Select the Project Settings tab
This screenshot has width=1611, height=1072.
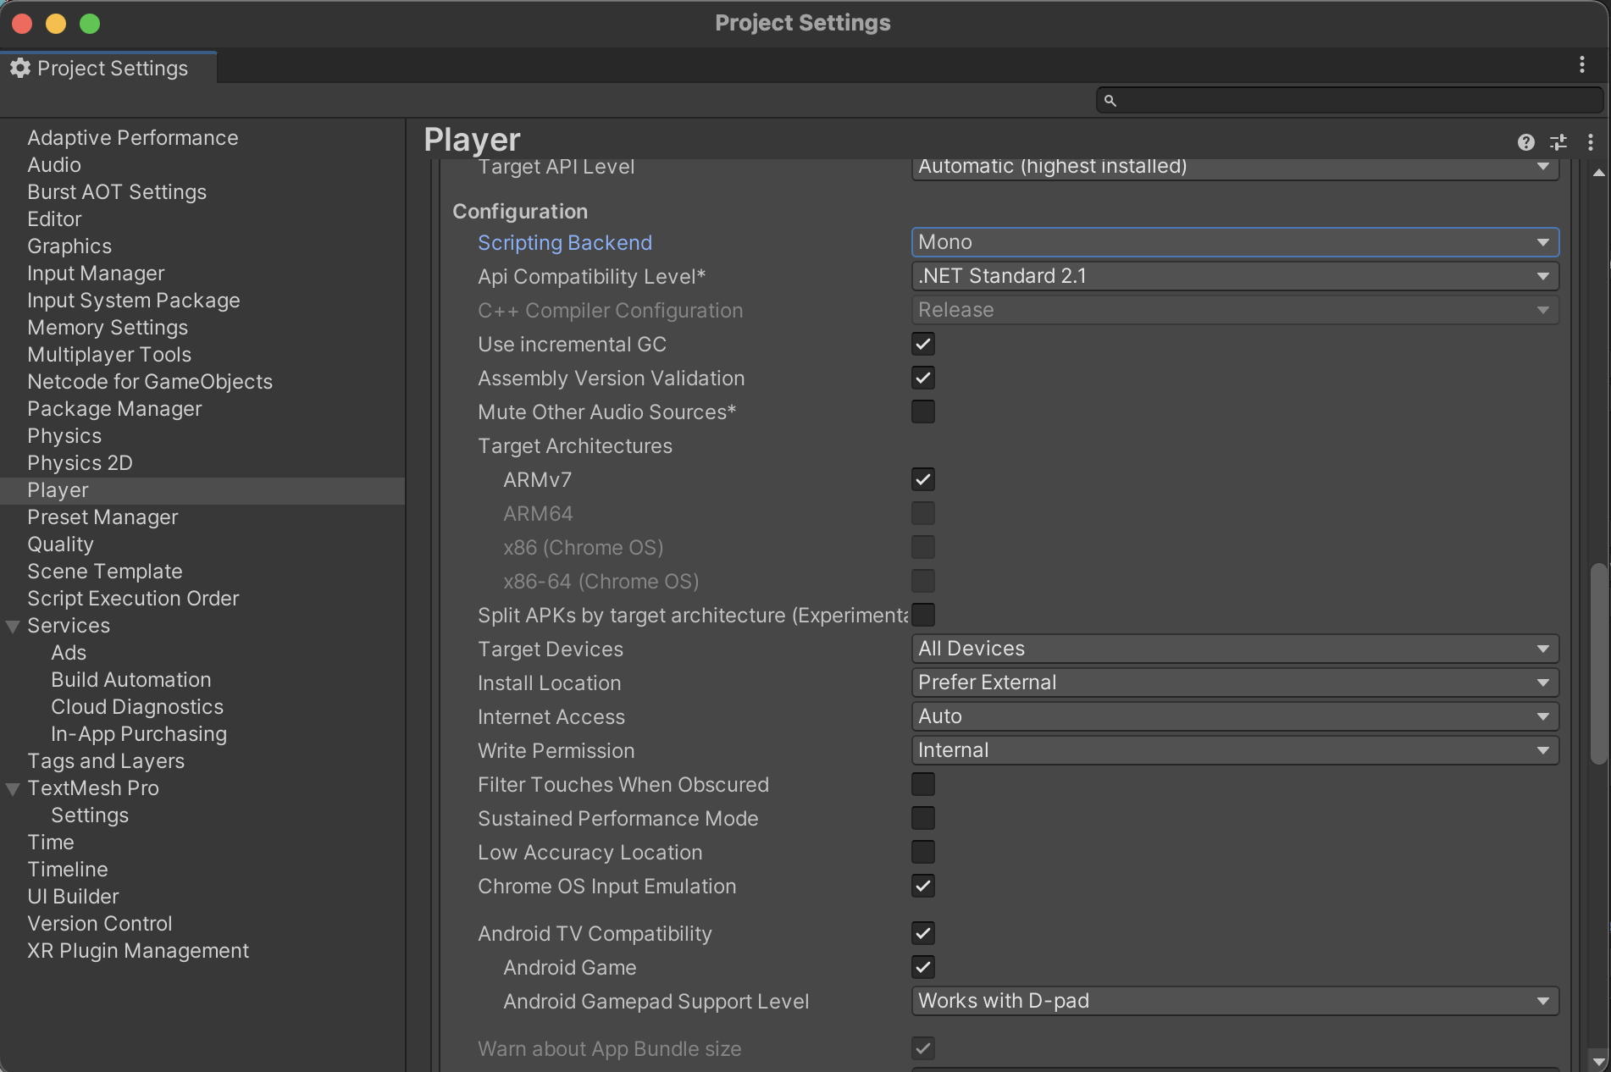pos(108,68)
